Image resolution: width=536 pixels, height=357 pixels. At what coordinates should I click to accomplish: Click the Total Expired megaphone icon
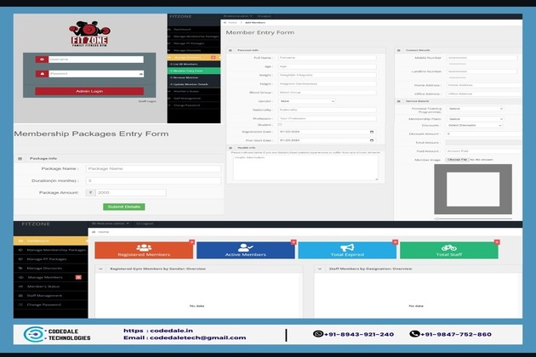(x=347, y=247)
